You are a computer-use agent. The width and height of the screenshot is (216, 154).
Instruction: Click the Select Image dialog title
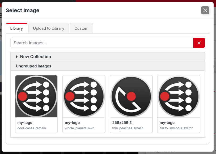point(23,10)
